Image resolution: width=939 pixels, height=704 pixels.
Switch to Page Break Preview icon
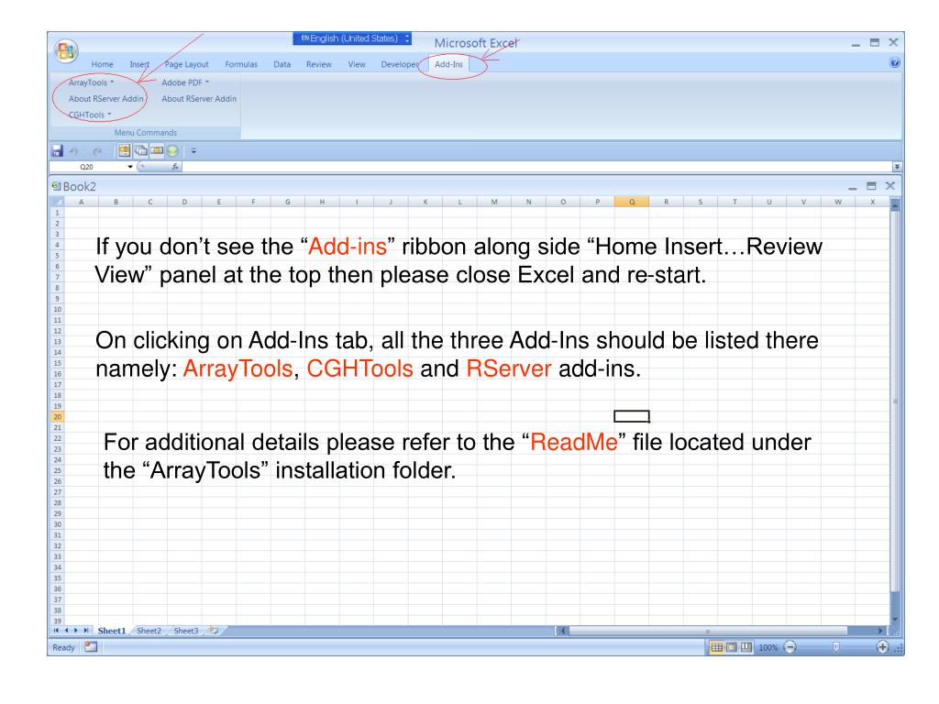coord(746,647)
